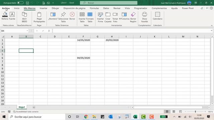Click the share icon near ribbon top right
This screenshot has height=120, width=214.
tap(202, 8)
